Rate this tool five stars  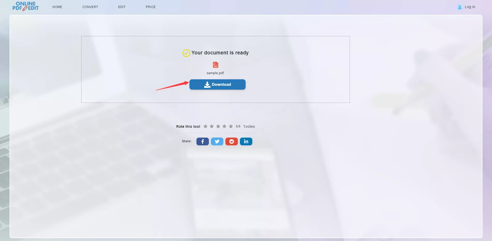231,126
